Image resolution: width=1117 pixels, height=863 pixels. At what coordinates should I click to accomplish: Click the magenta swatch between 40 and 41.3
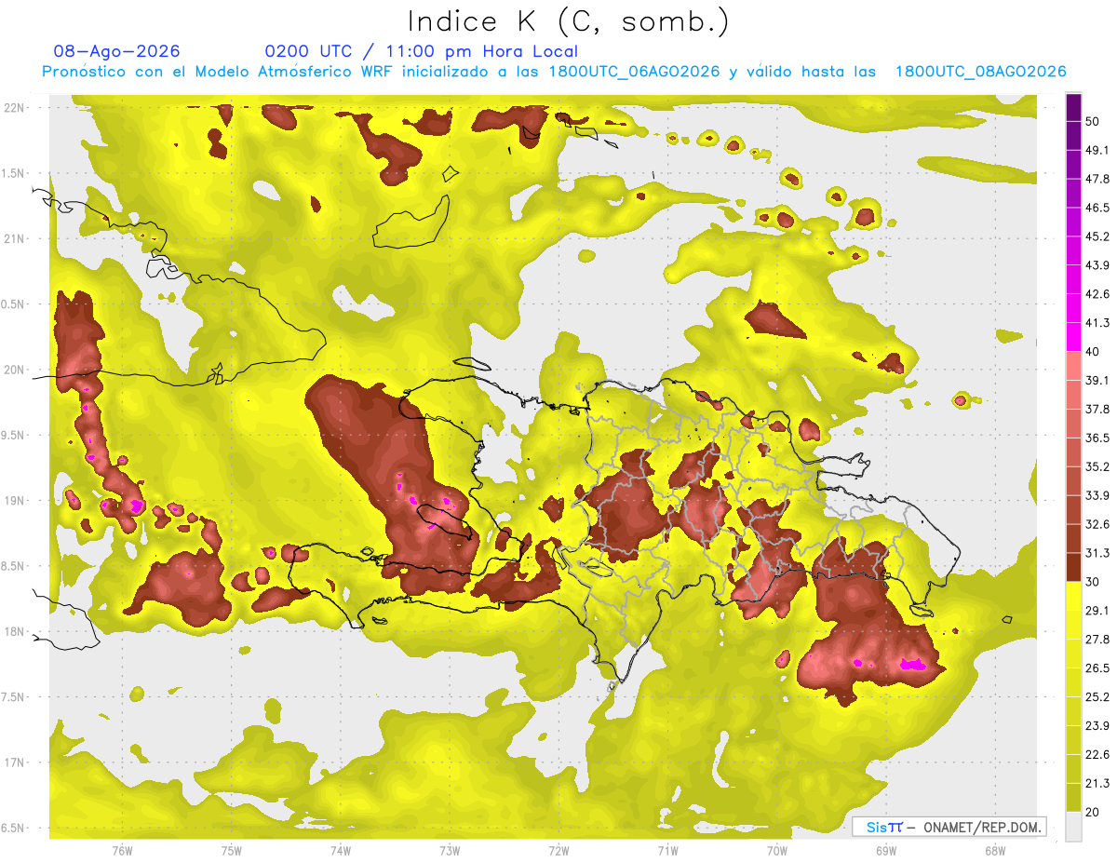pyautogui.click(x=1073, y=337)
